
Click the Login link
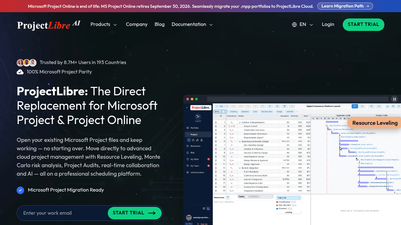pyautogui.click(x=328, y=24)
